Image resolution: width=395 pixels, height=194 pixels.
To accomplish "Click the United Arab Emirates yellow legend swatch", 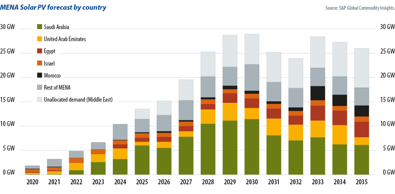I will click(39, 39).
